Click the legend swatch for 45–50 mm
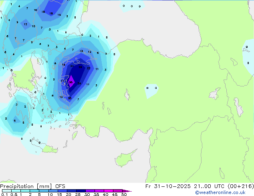 click(x=118, y=191)
